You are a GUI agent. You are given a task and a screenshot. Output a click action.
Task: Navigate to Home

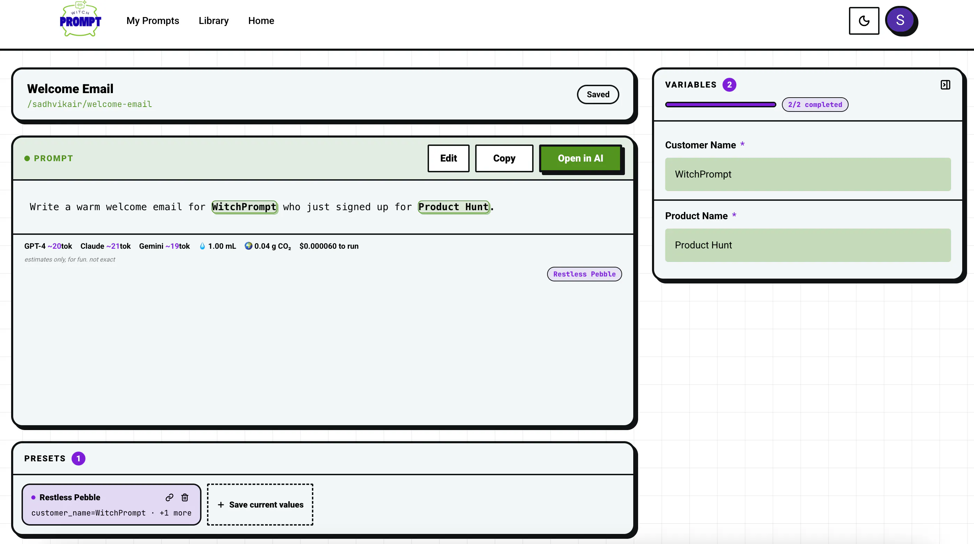[x=261, y=20]
